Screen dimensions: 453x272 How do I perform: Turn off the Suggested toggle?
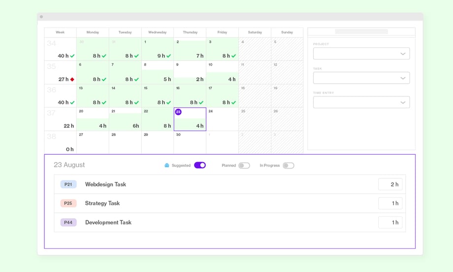[x=200, y=165]
